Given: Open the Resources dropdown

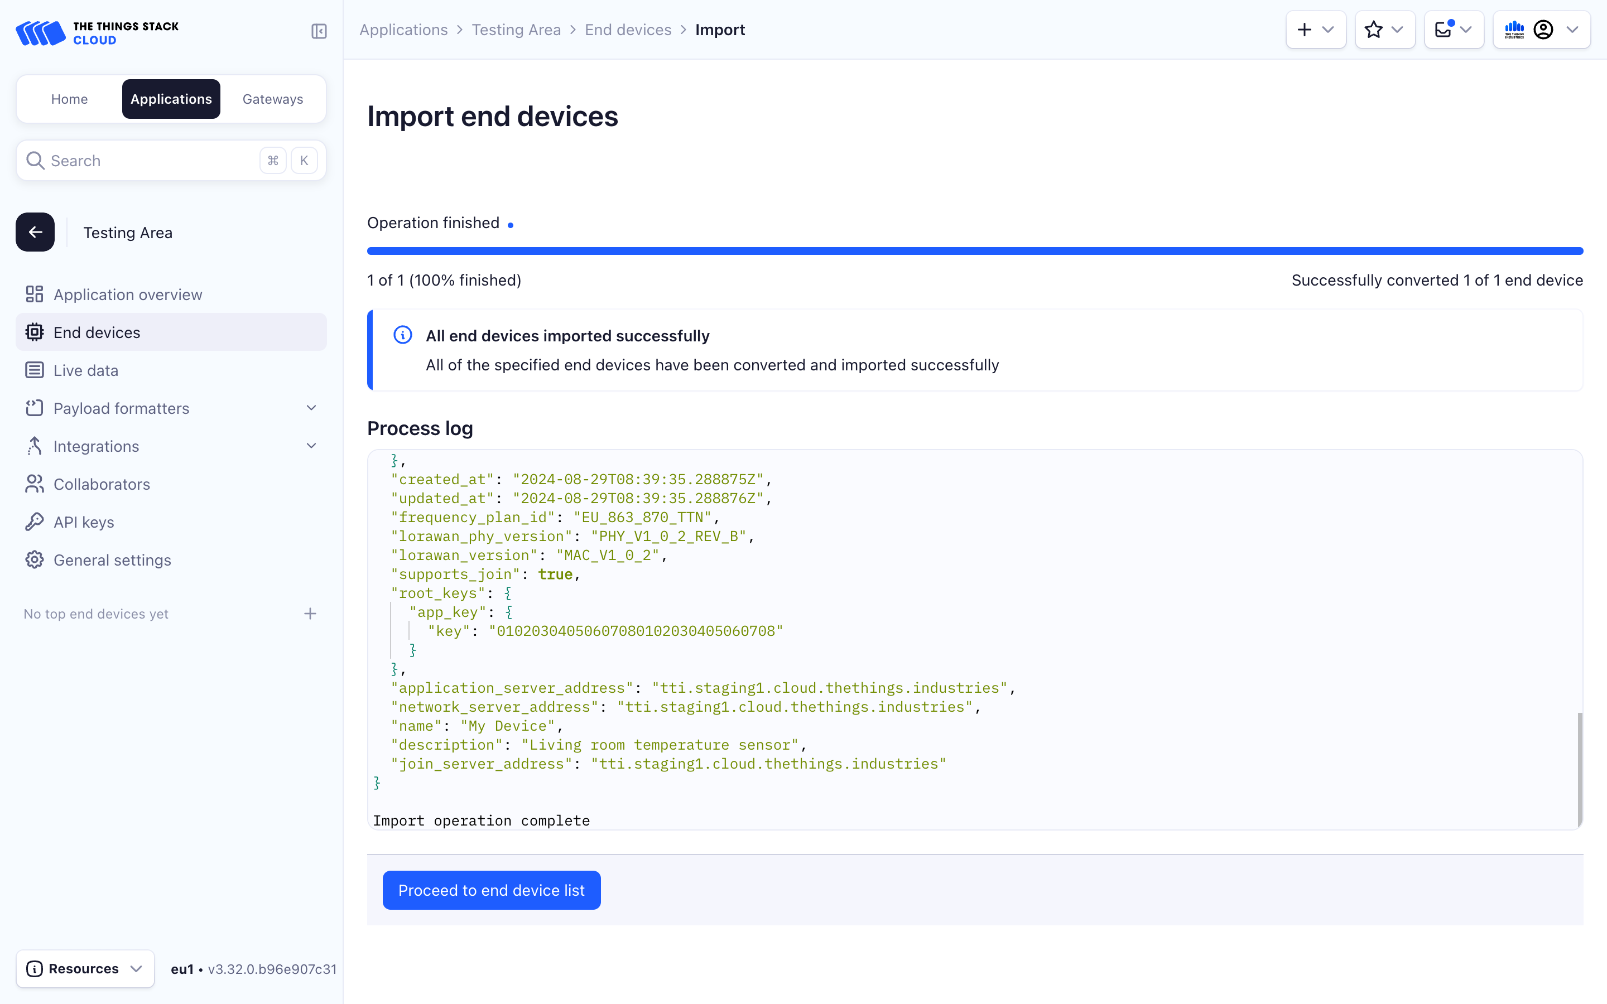Looking at the screenshot, I should pyautogui.click(x=85, y=968).
